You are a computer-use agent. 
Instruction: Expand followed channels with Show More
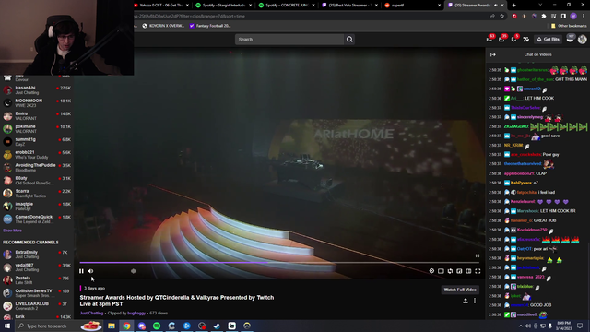pyautogui.click(x=12, y=231)
